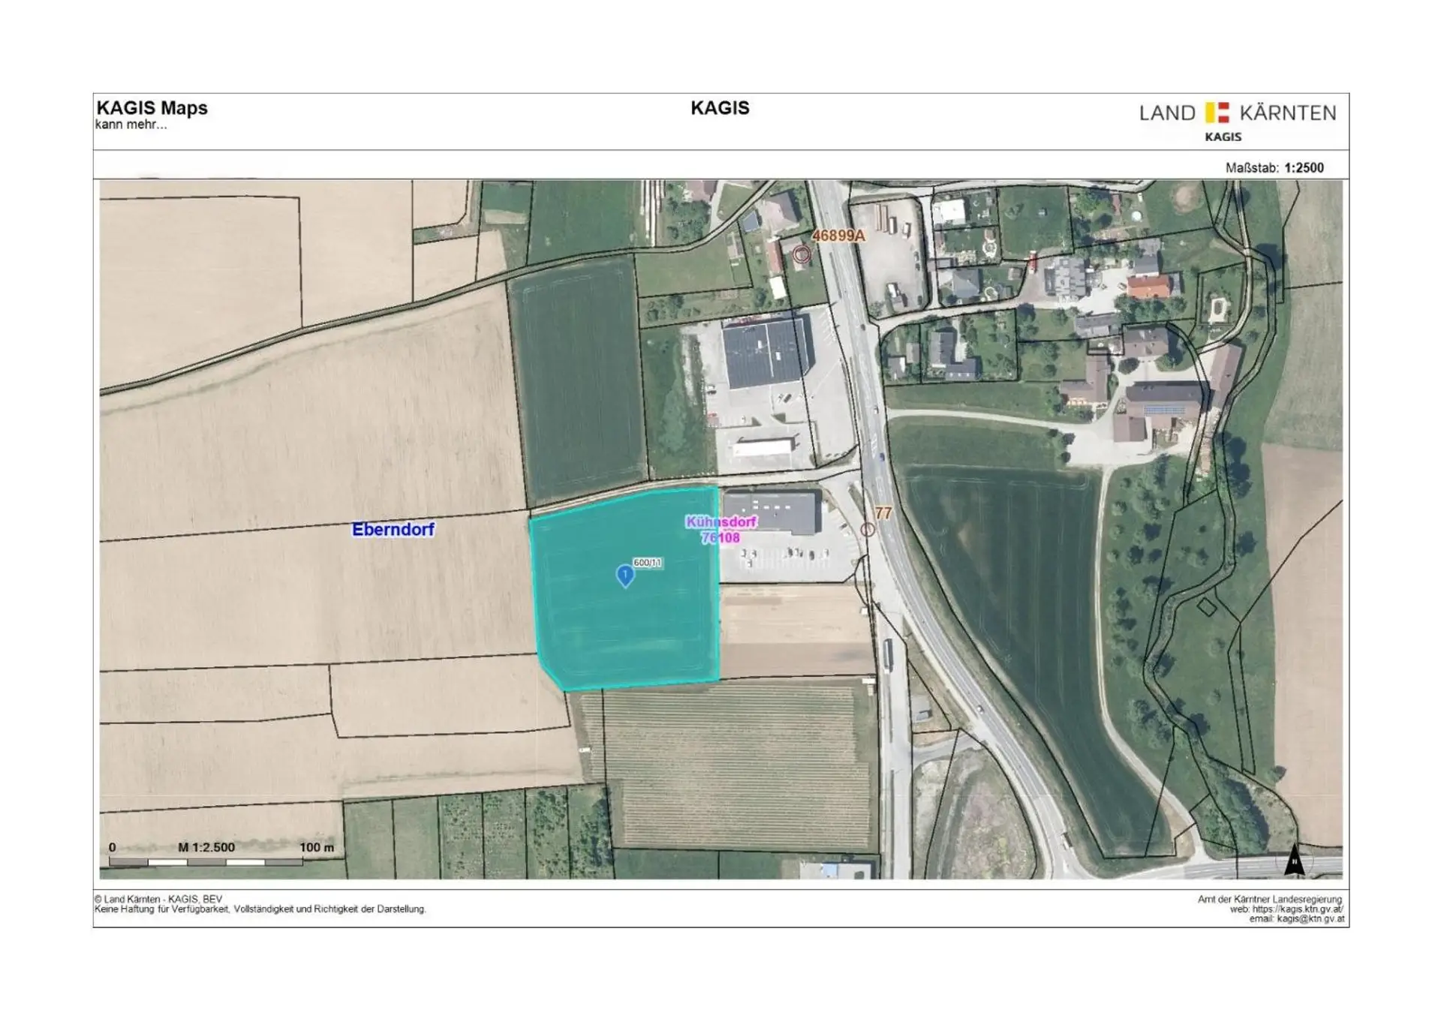
Task: Click the parcel number label 600/11
Action: pos(647,562)
